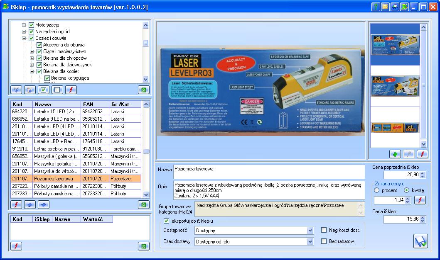Viewport: 440px width, 260px height.
Task: Uncheck the 'Bielizna korygująca' category
Action: point(47,78)
